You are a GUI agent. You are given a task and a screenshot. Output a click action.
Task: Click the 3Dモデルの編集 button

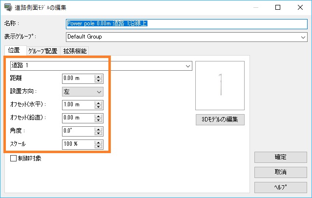(220, 119)
